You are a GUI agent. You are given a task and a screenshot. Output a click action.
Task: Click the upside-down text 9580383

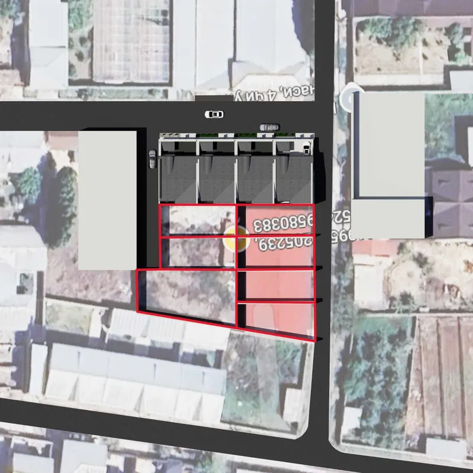[x=283, y=223]
